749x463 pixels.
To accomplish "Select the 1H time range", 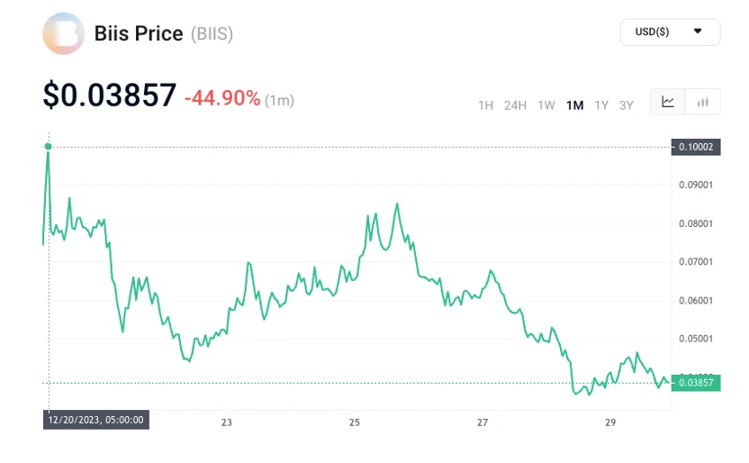I will pos(485,105).
